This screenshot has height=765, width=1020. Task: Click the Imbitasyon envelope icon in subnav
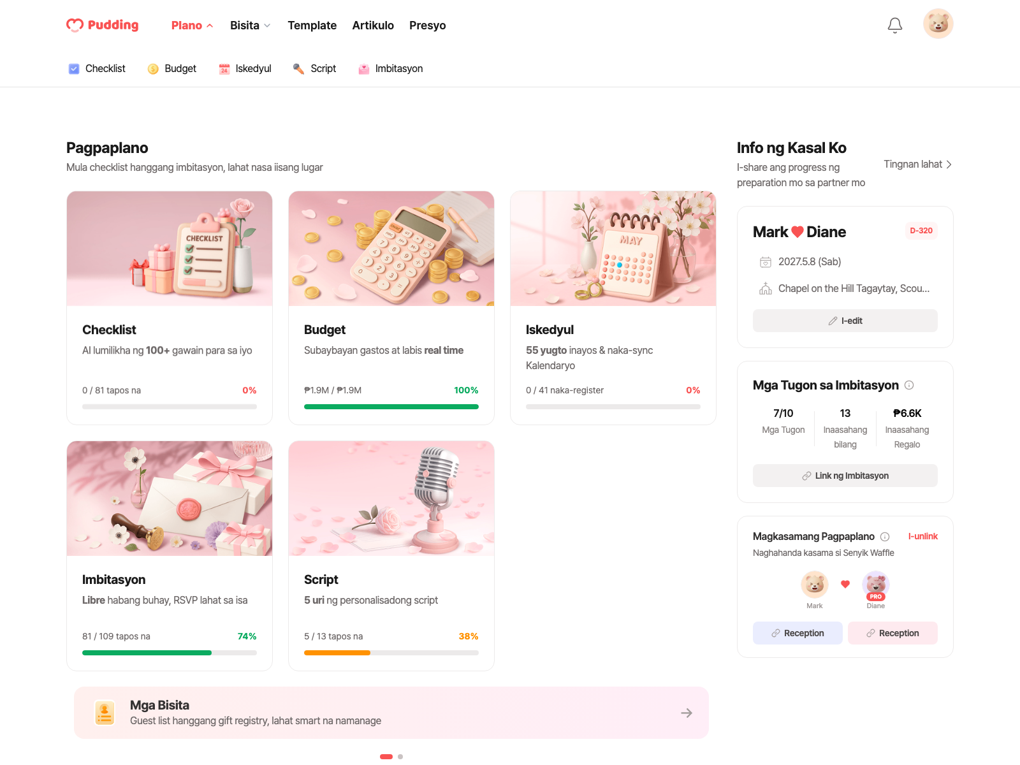[364, 69]
